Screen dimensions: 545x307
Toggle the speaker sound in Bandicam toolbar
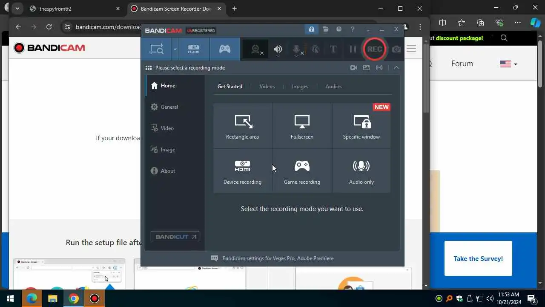tap(278, 49)
